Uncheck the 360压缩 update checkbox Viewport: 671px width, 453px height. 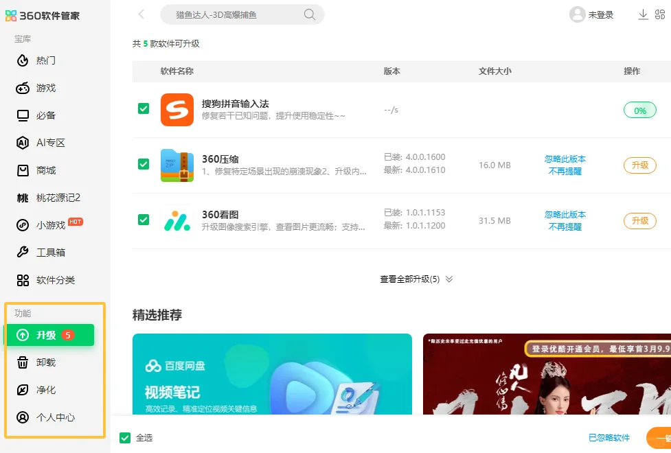pyautogui.click(x=144, y=164)
